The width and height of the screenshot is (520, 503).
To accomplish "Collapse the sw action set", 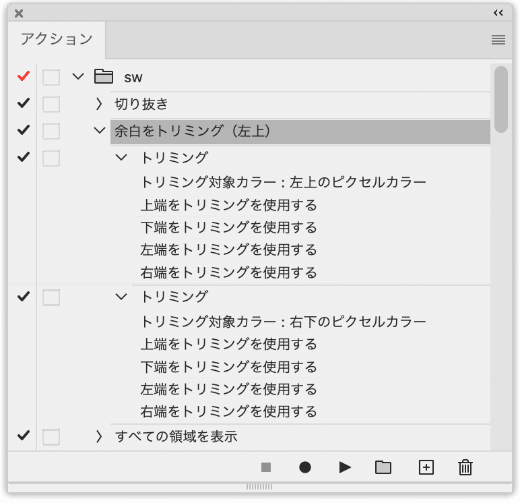I will [78, 77].
